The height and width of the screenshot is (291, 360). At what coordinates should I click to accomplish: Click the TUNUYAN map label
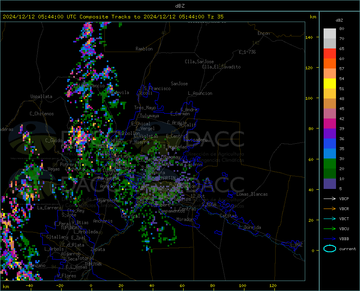point(93,264)
